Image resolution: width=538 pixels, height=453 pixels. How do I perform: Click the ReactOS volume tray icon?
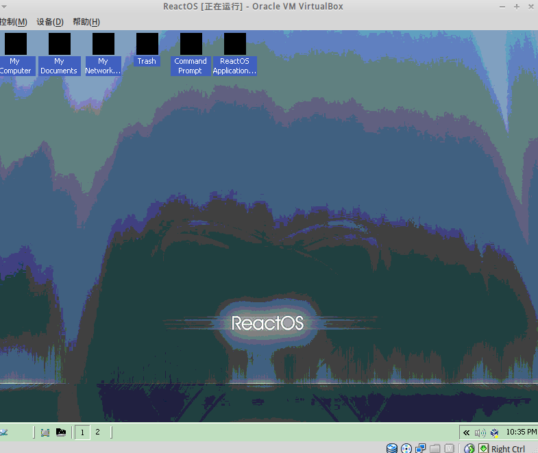[480, 432]
